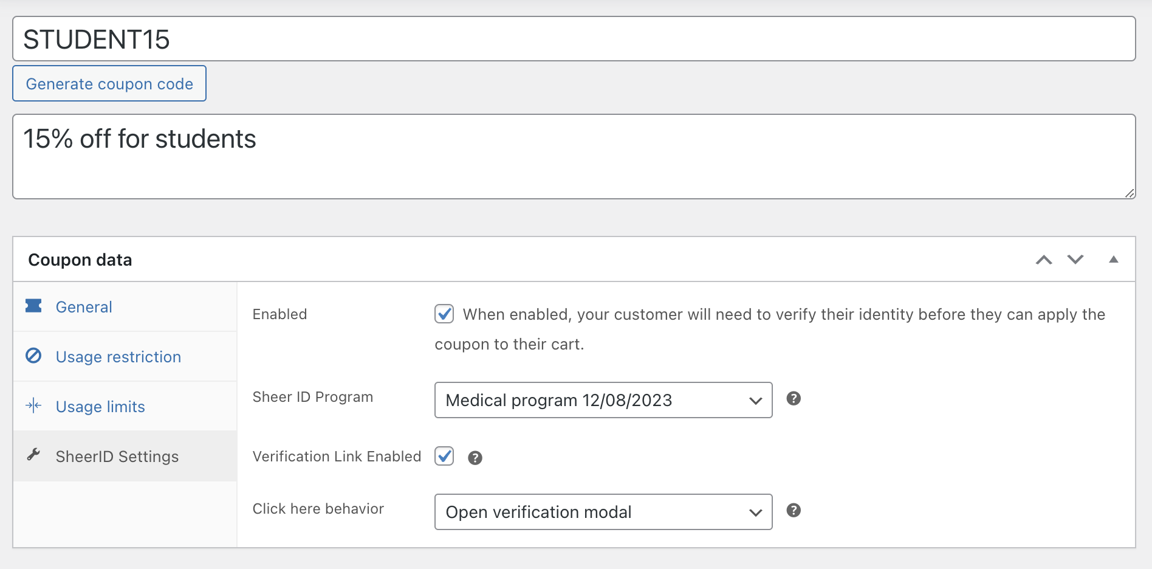Open help tooltip for Click here behavior
The image size is (1152, 569).
click(x=794, y=511)
